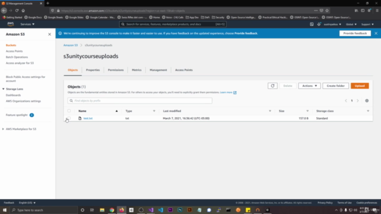Go to the previous objects page arrow
The height and width of the screenshot is (214, 381).
[346, 100]
